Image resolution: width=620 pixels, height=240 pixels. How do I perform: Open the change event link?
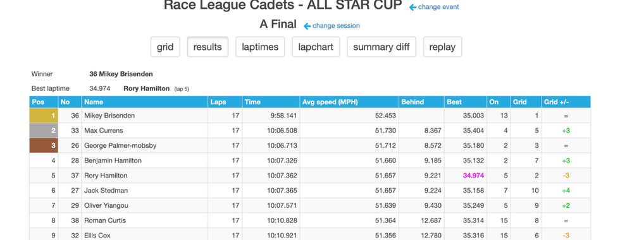coord(438,7)
